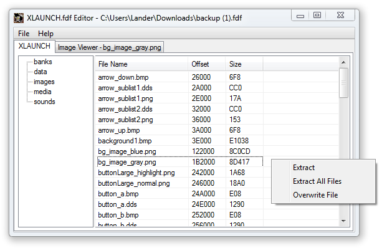Switch to Image Viewer bg_image_gray.png tab
Screen dimensions: 387x248
coord(109,47)
